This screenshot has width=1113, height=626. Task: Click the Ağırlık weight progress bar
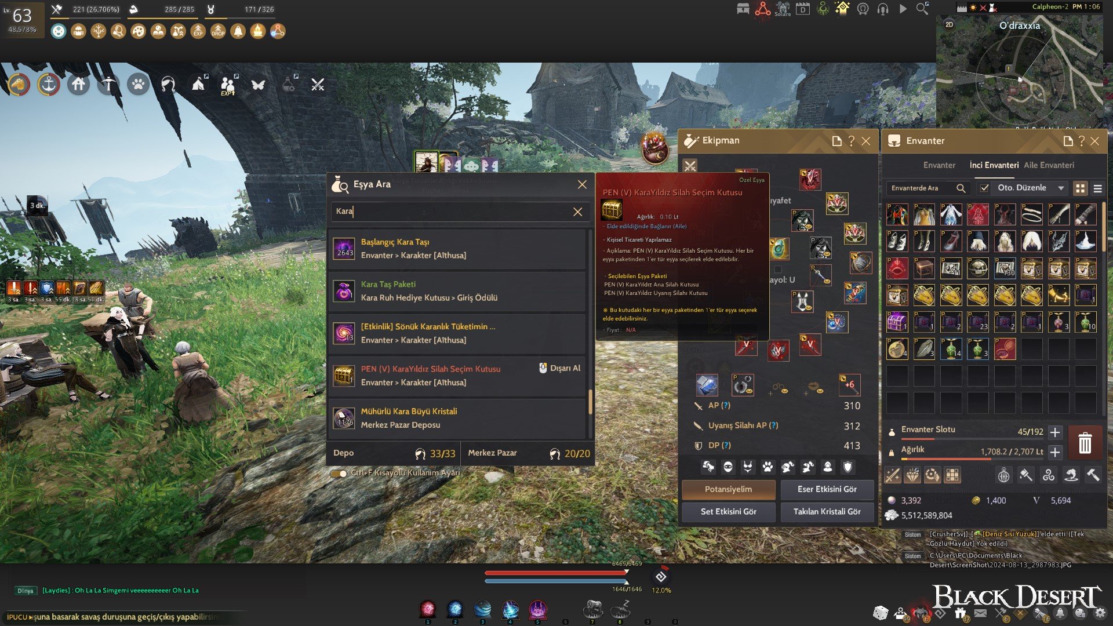(972, 459)
